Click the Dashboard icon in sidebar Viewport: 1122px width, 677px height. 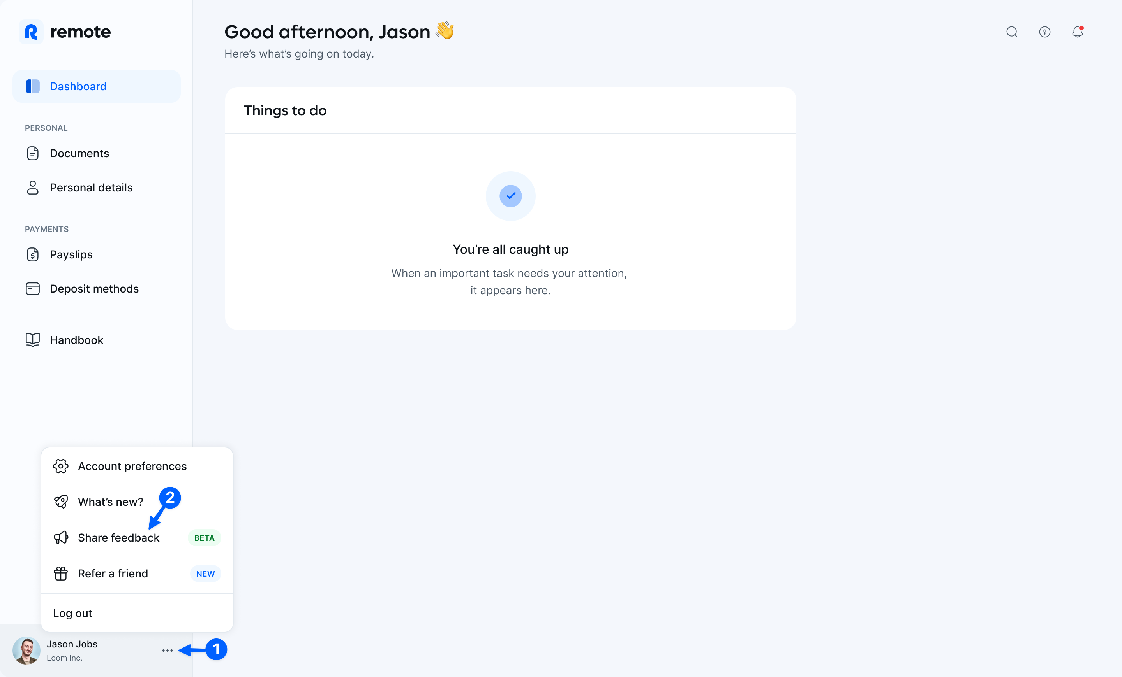tap(33, 86)
